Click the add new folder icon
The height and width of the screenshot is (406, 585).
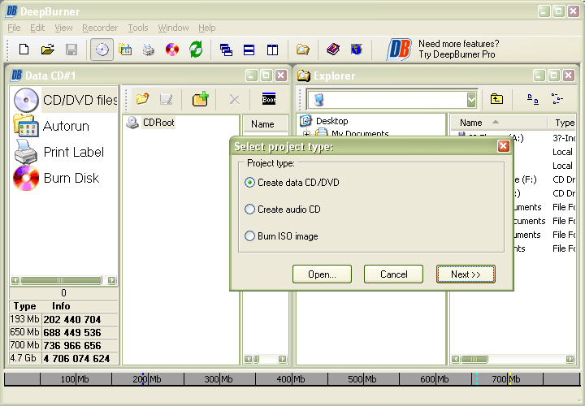click(x=200, y=99)
